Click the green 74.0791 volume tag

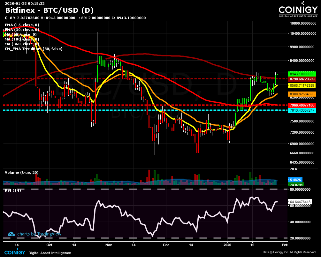tap(296, 185)
